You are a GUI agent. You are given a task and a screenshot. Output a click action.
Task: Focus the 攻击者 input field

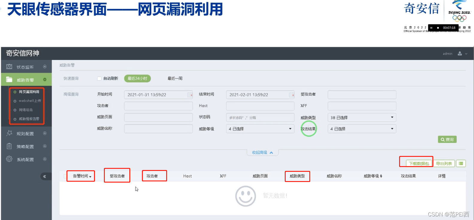[x=158, y=106]
